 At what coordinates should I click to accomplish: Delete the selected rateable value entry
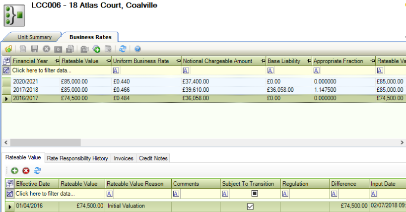coord(26,171)
